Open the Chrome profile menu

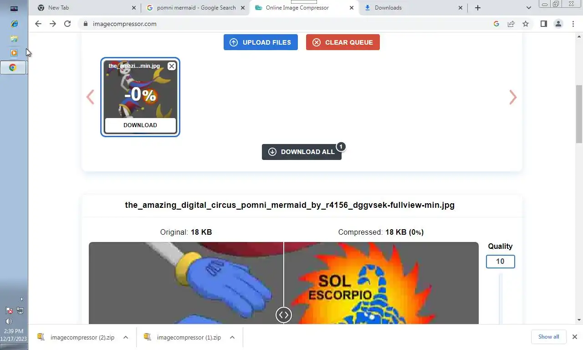(558, 24)
